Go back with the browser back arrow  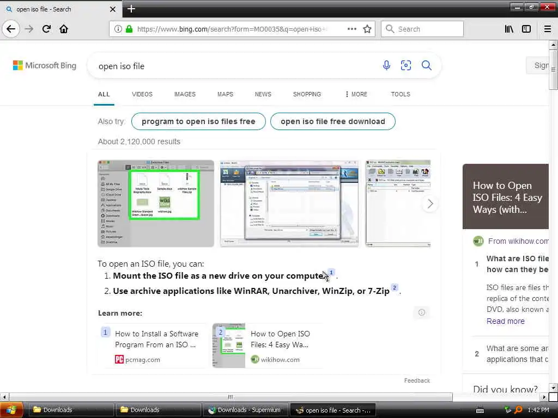pyautogui.click(x=11, y=29)
